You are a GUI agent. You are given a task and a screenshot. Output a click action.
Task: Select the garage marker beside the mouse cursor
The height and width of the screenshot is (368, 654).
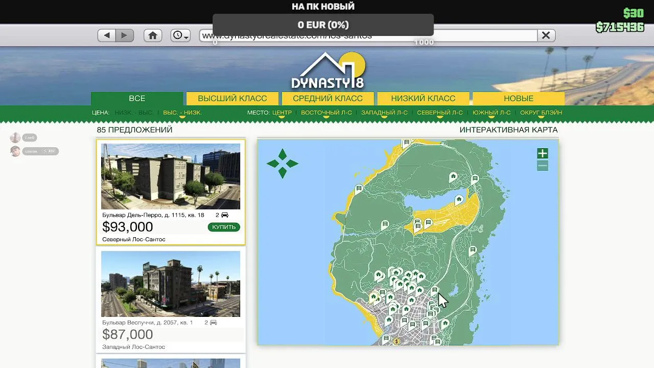(x=434, y=290)
